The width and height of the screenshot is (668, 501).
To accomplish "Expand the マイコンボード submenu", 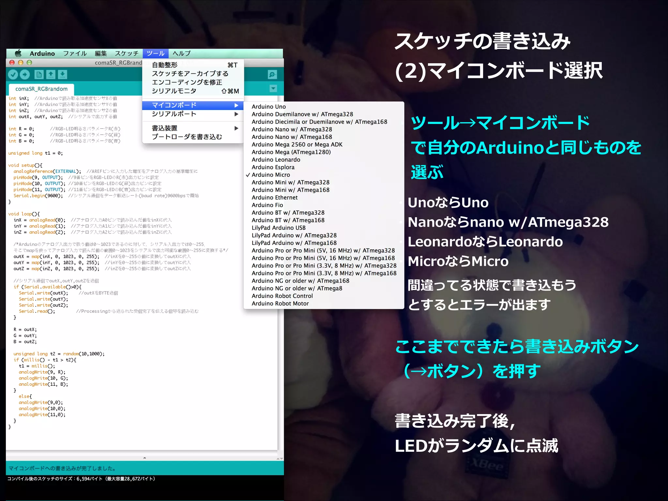I will (193, 105).
